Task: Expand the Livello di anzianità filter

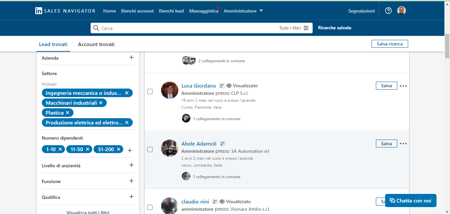Action: tap(131, 165)
